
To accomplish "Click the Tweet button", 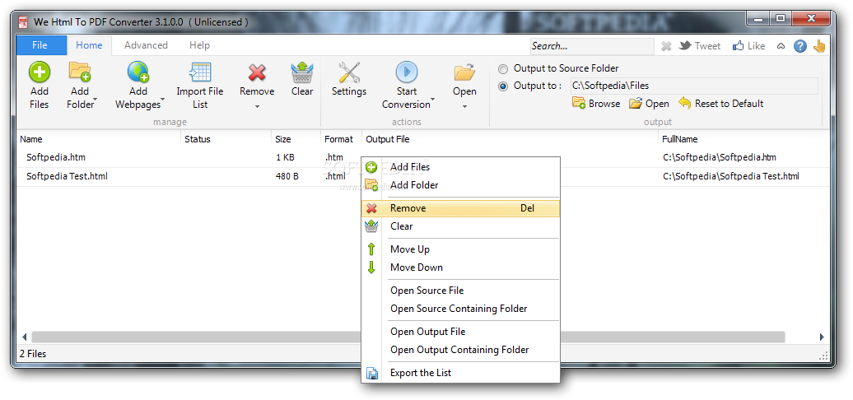I will pyautogui.click(x=700, y=46).
